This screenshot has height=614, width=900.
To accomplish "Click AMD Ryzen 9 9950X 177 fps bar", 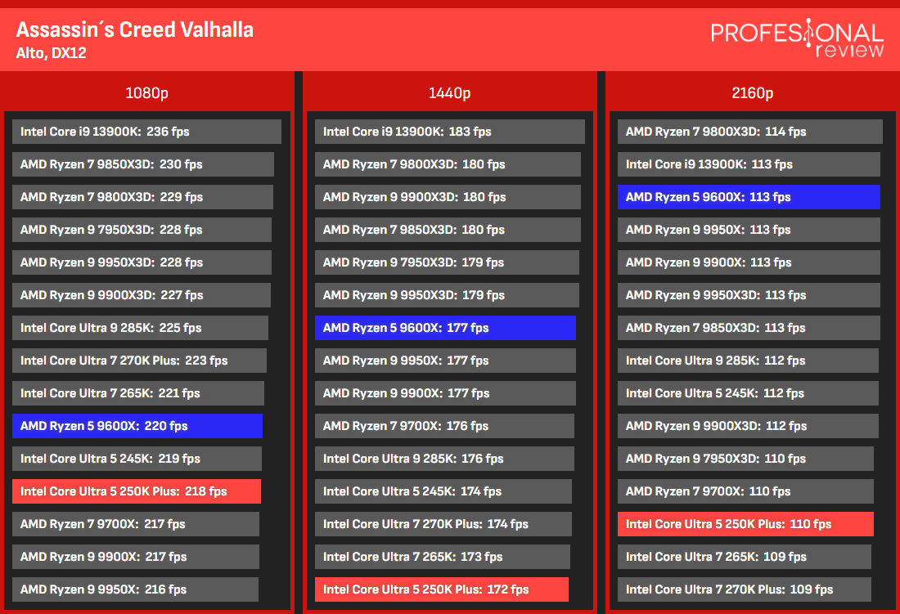I will tap(445, 360).
